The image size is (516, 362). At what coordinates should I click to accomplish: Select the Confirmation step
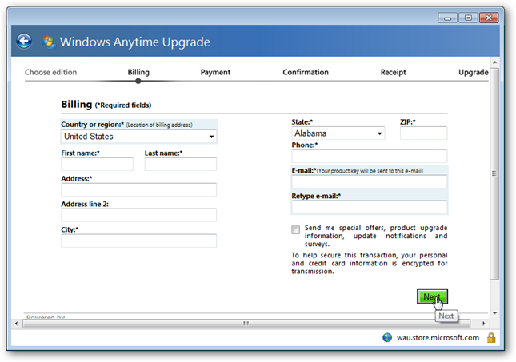(306, 72)
